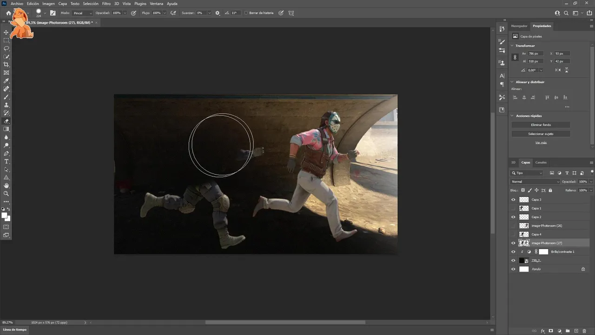The height and width of the screenshot is (335, 595).
Task: Click the horizontal canvas scrollbar
Action: point(285,322)
